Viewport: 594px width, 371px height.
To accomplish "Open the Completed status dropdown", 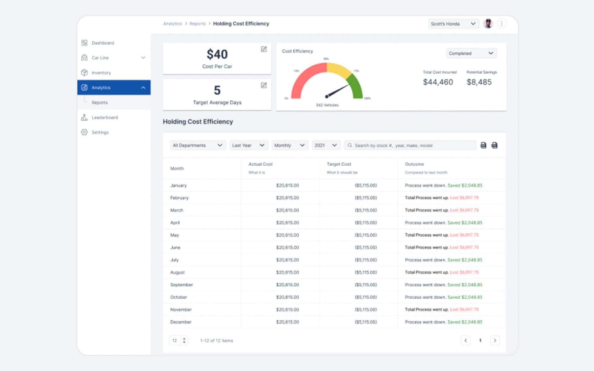I will tap(471, 53).
